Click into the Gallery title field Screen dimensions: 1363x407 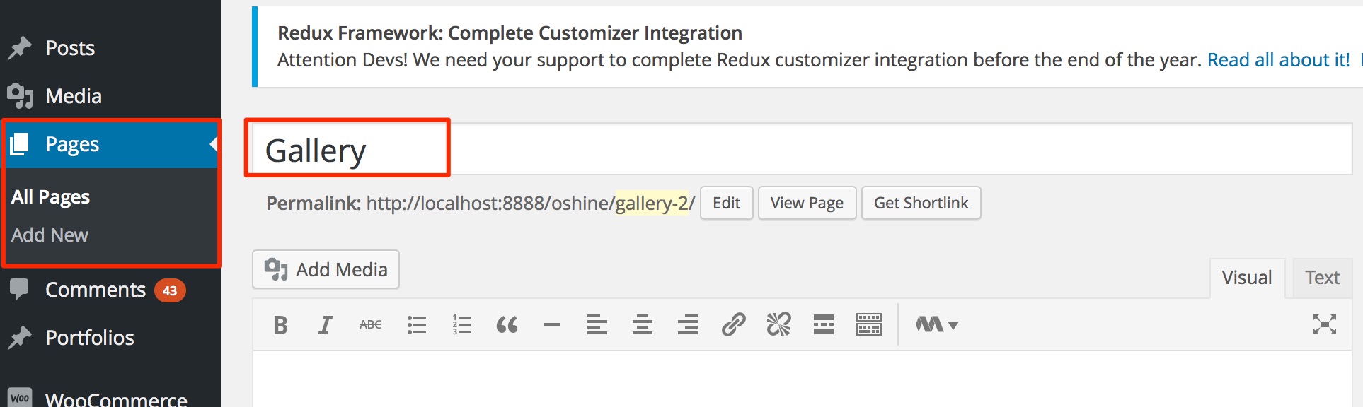tap(778, 150)
